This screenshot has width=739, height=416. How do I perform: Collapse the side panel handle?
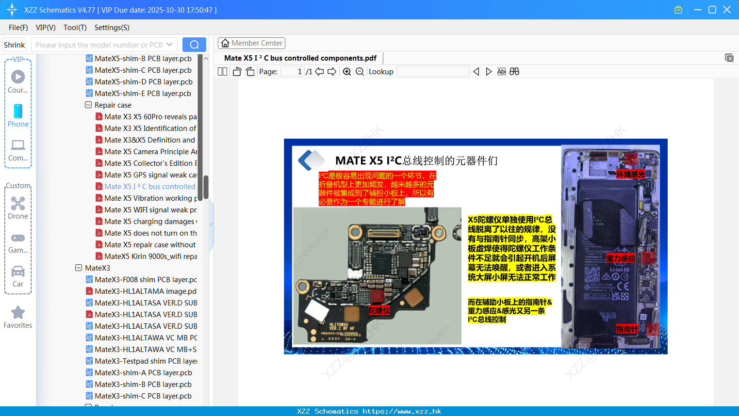(211, 224)
